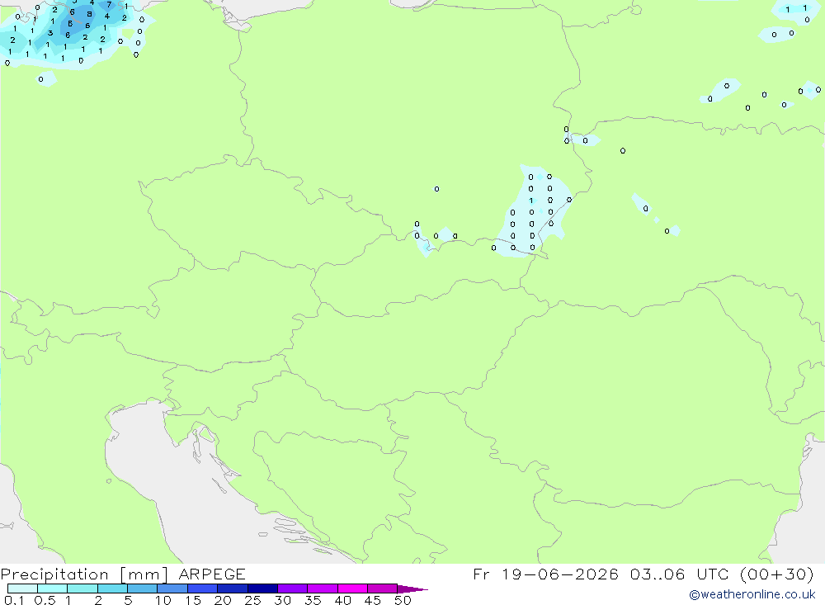Click the legend value '10'
Image resolution: width=825 pixels, height=605 pixels.
coord(163,600)
